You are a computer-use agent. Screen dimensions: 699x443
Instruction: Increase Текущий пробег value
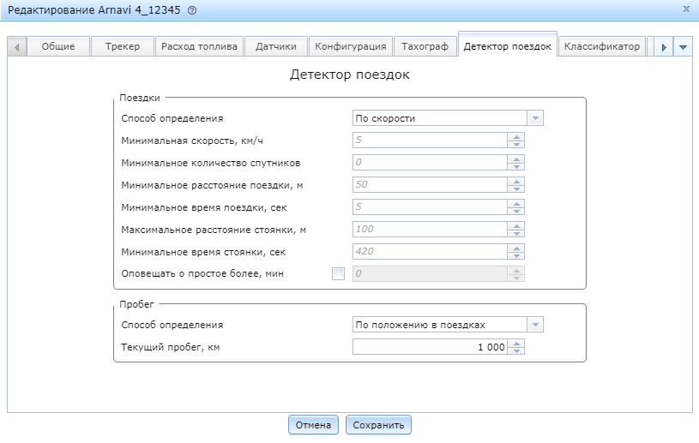click(516, 344)
